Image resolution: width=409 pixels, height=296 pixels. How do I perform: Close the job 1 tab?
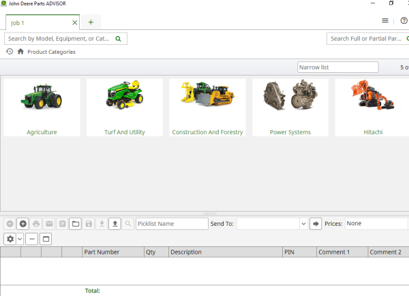pos(74,22)
